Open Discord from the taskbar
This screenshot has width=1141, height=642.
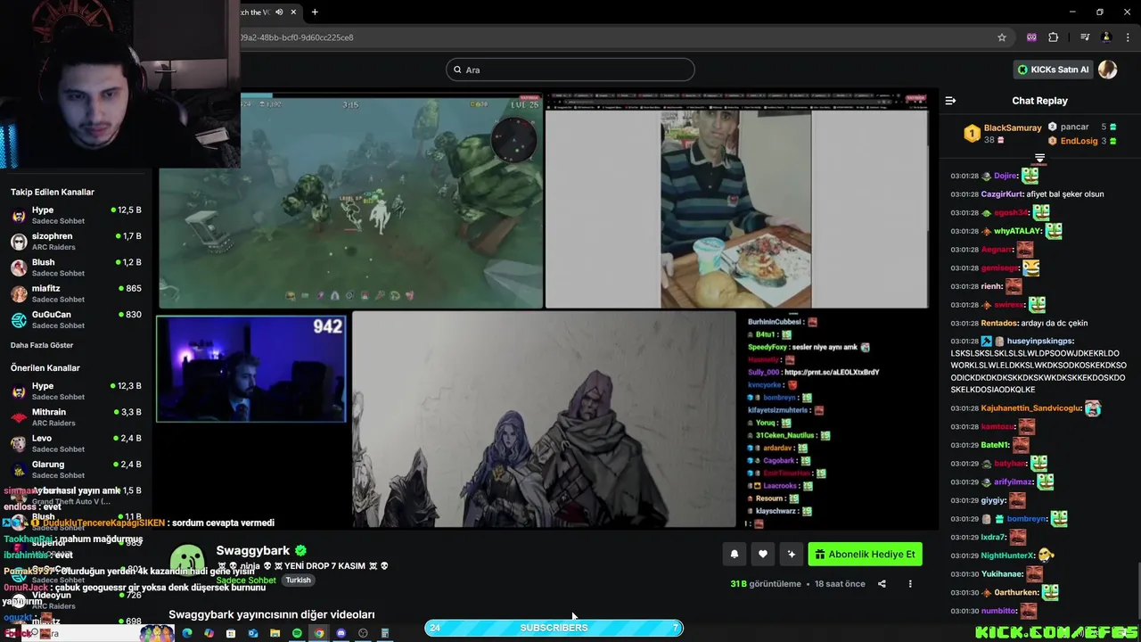341,633
